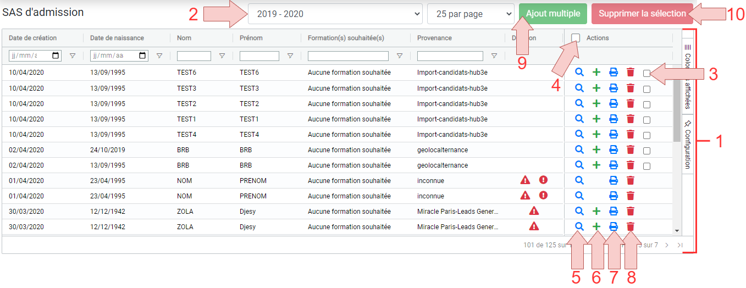Open the 25 par page dropdown
This screenshot has height=288, width=746.
pyautogui.click(x=471, y=14)
